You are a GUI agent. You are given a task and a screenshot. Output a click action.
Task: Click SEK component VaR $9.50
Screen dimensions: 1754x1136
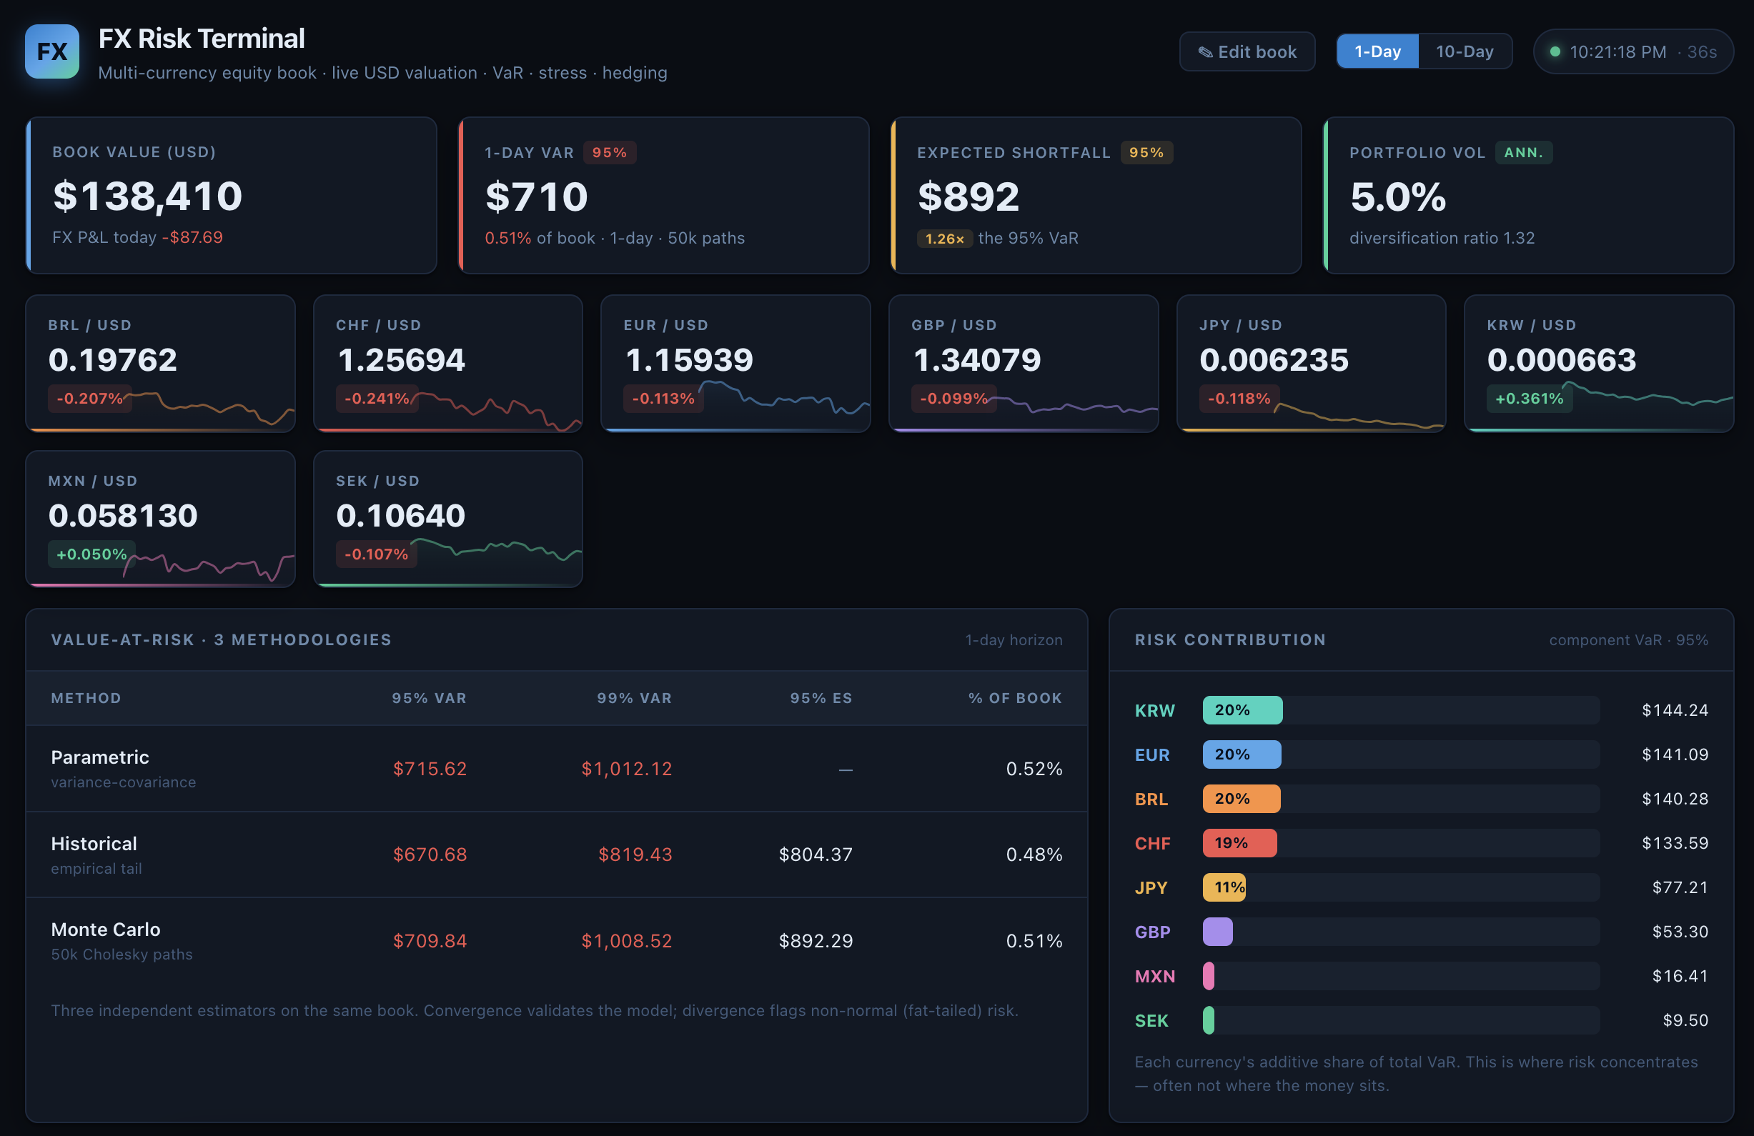pos(1685,1020)
